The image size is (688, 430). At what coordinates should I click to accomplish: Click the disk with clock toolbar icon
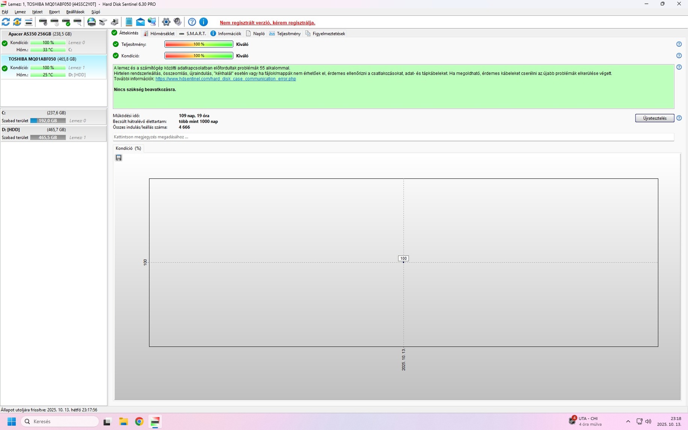click(x=55, y=22)
